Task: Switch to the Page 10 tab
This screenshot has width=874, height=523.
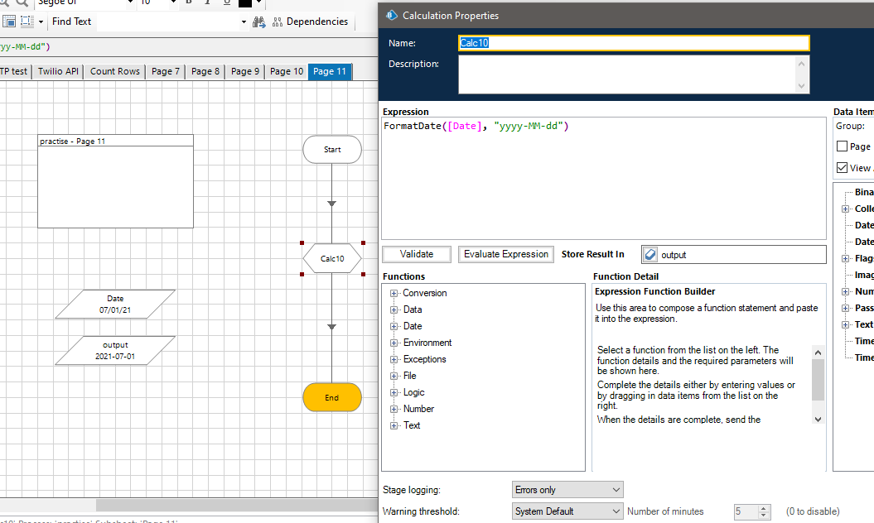Action: pos(287,72)
